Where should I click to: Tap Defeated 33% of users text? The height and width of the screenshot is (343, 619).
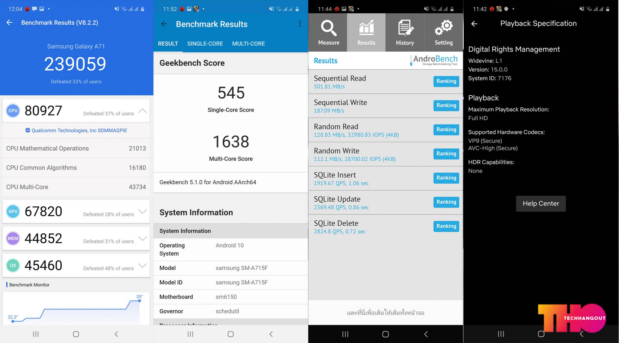point(76,82)
